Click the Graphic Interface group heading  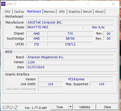(x=17, y=74)
